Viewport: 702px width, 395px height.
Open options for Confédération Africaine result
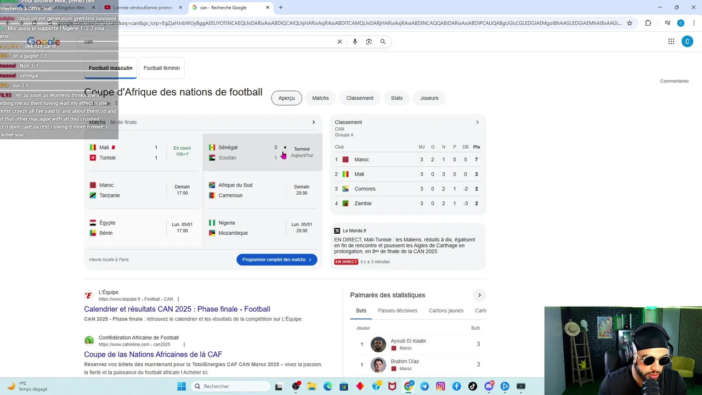pyautogui.click(x=184, y=345)
